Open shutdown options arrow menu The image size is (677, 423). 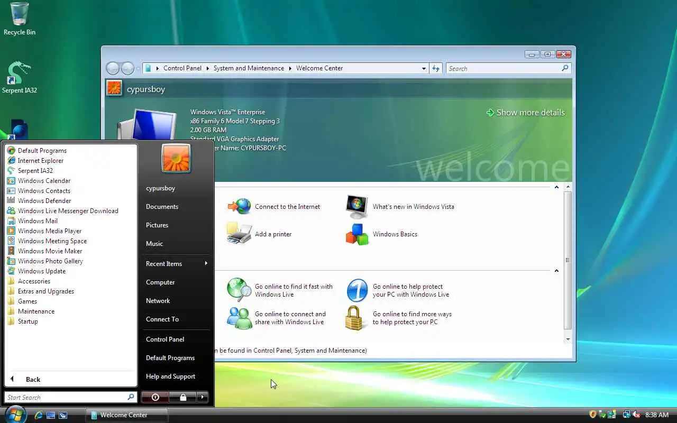(x=203, y=397)
